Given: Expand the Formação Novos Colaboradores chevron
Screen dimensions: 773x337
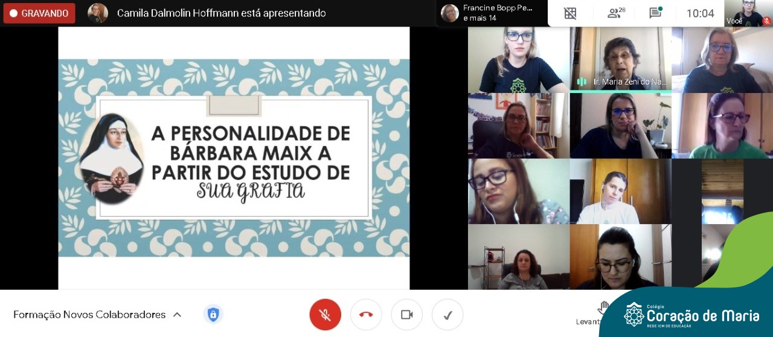Looking at the screenshot, I should pyautogui.click(x=177, y=315).
